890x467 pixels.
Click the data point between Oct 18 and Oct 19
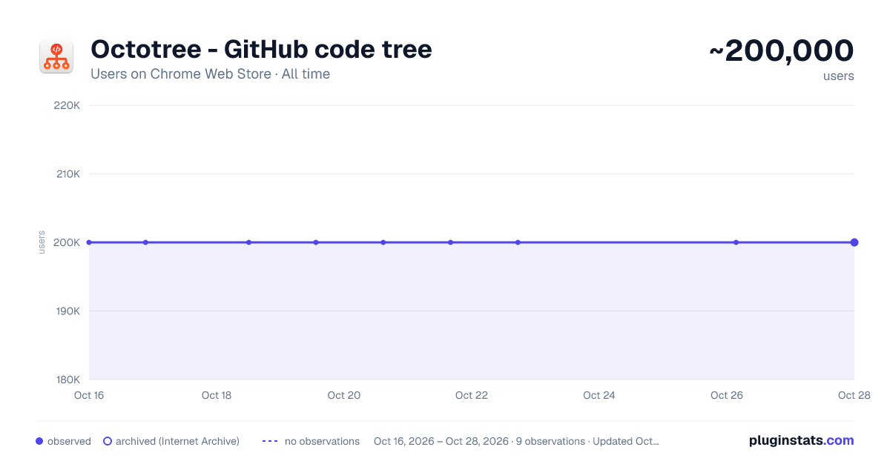point(249,242)
